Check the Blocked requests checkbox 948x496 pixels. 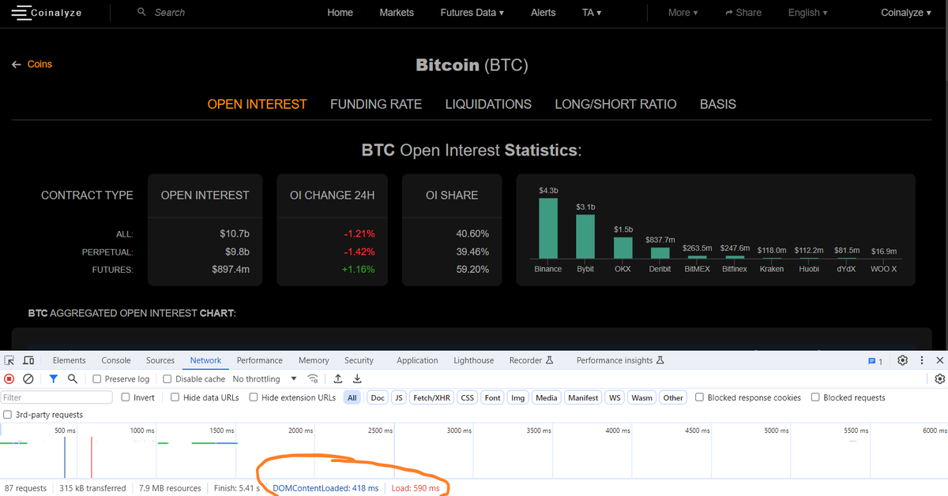(x=815, y=397)
